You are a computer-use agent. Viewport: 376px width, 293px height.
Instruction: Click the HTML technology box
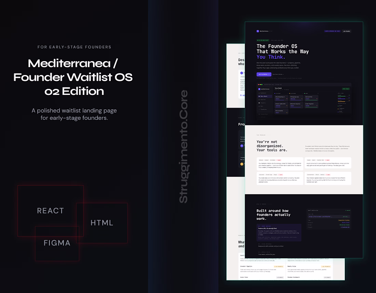click(x=102, y=223)
